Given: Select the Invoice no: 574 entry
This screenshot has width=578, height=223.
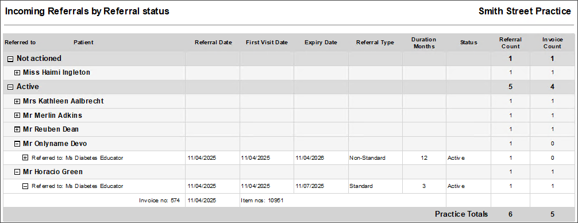Looking at the screenshot, I should point(159,201).
